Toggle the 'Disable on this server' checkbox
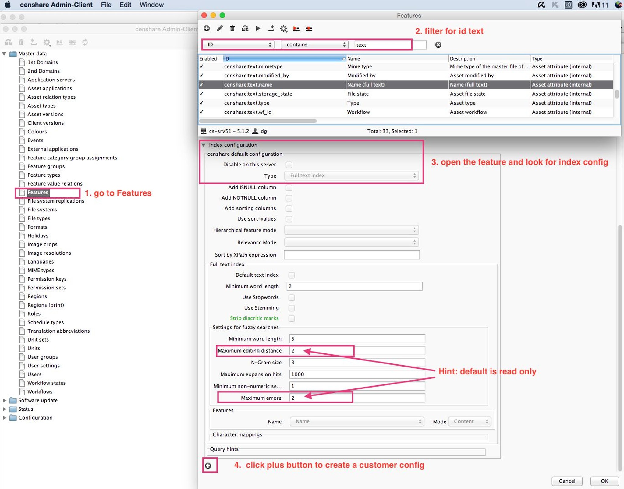 (289, 165)
